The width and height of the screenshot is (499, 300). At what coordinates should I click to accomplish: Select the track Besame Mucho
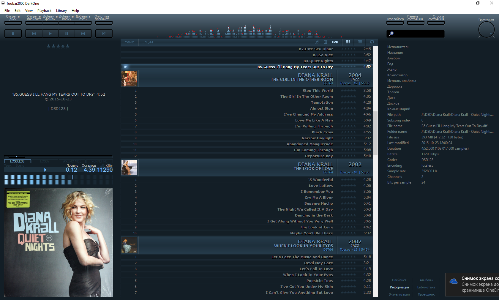[247, 203]
